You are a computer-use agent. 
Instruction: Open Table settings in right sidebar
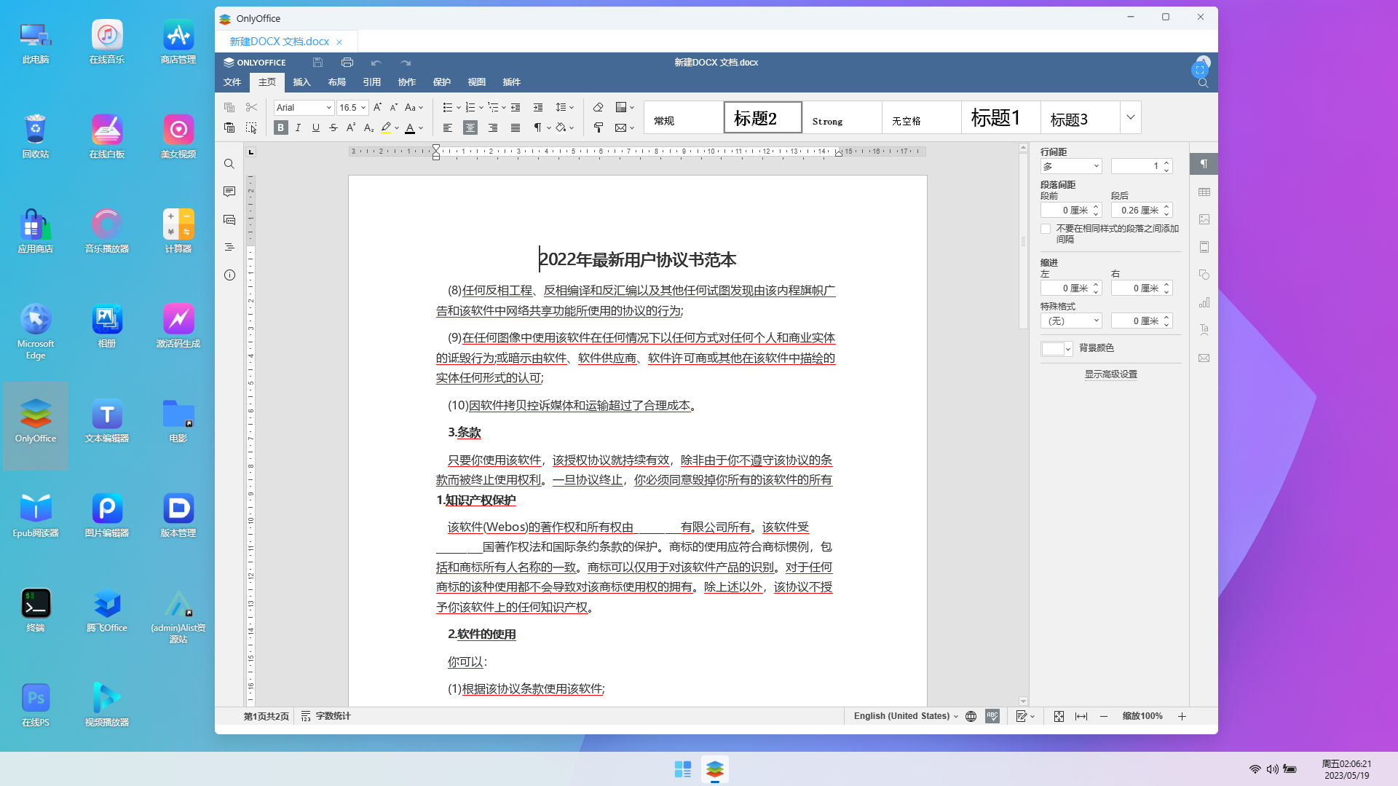coord(1204,192)
